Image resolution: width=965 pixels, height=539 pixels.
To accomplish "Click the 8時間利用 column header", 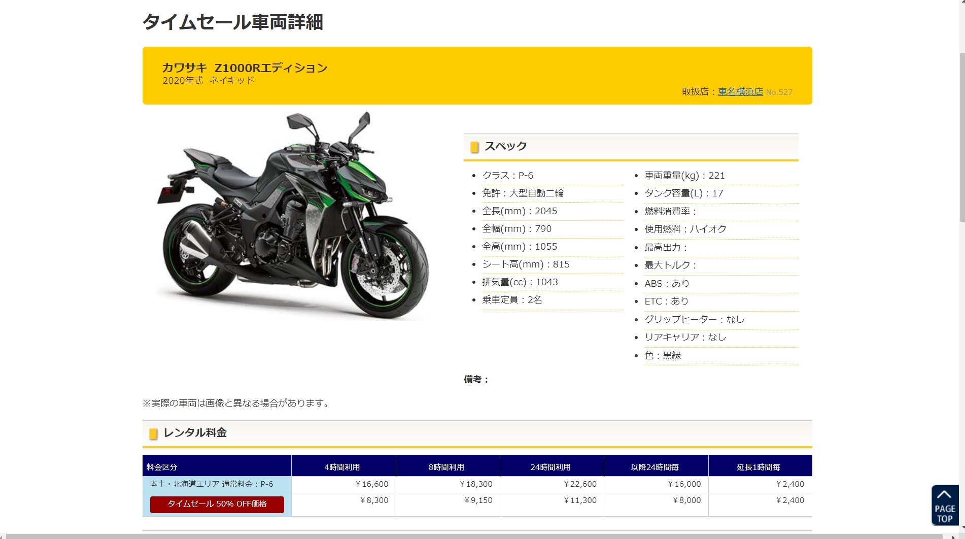I will [447, 466].
